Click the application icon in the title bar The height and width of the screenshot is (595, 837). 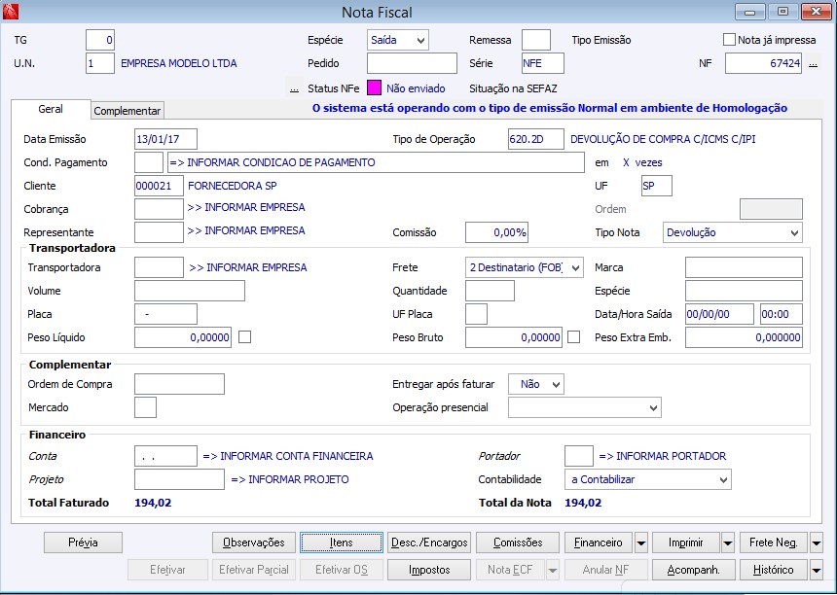click(11, 12)
